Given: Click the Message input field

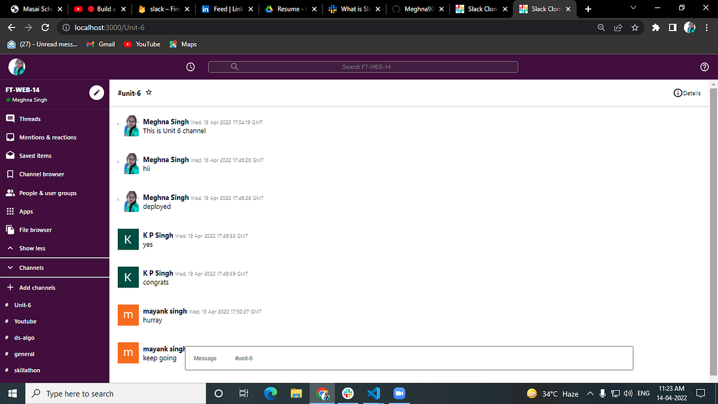Looking at the screenshot, I should point(409,358).
